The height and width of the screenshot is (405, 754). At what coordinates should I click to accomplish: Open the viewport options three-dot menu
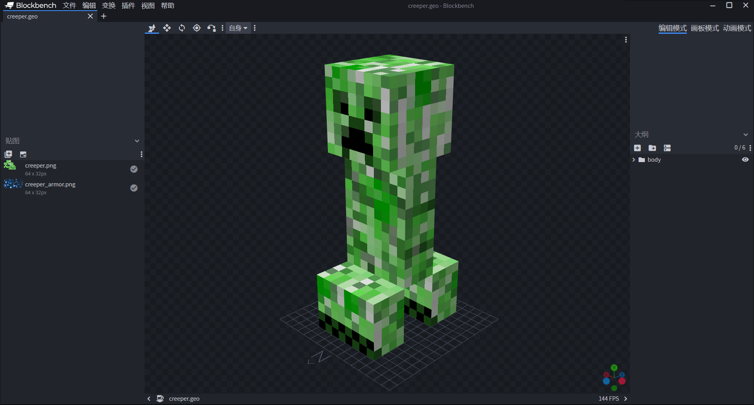pyautogui.click(x=626, y=40)
